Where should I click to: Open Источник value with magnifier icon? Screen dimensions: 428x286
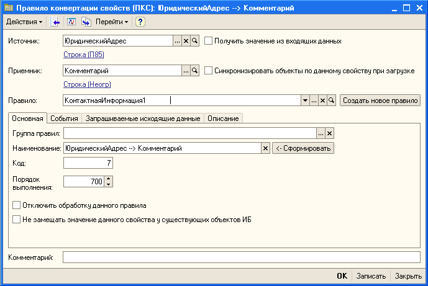tap(194, 41)
